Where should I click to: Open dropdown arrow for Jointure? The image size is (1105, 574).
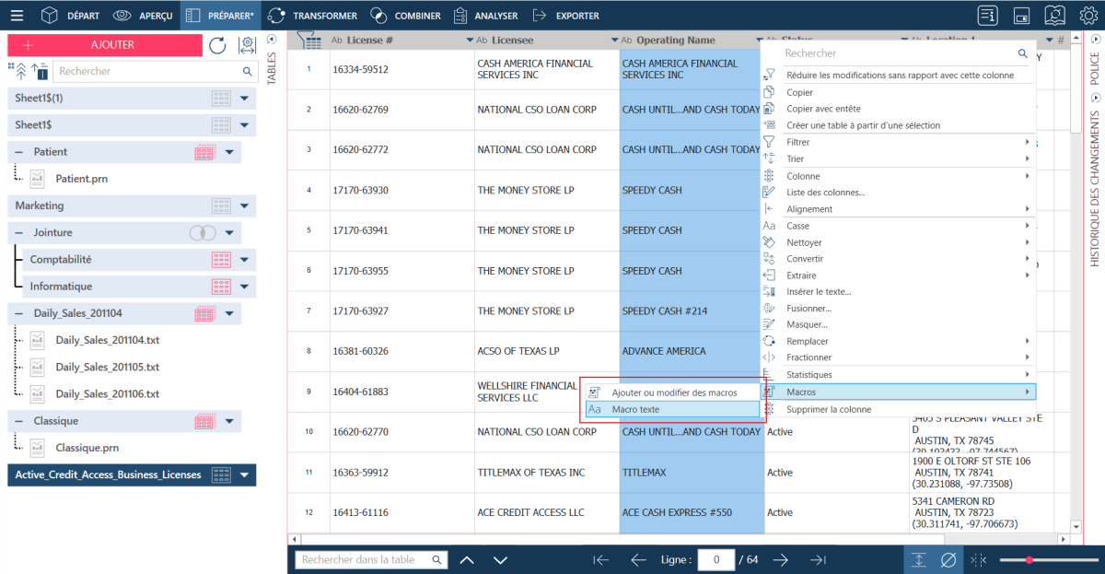click(x=229, y=233)
